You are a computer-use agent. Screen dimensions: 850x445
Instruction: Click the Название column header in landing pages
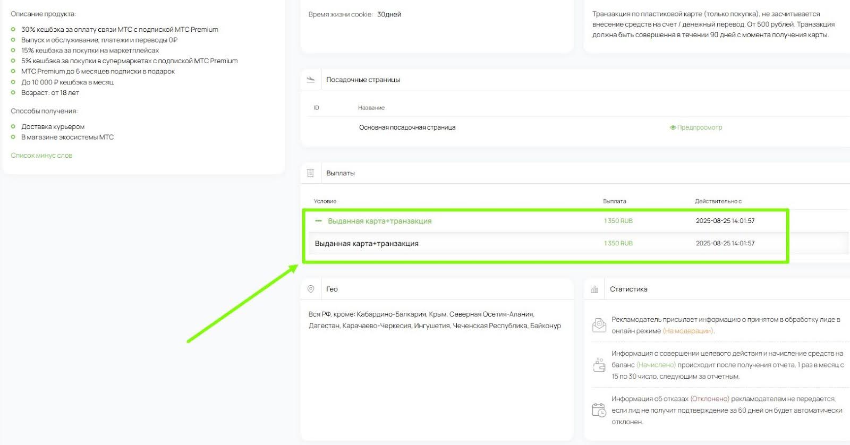tap(371, 108)
